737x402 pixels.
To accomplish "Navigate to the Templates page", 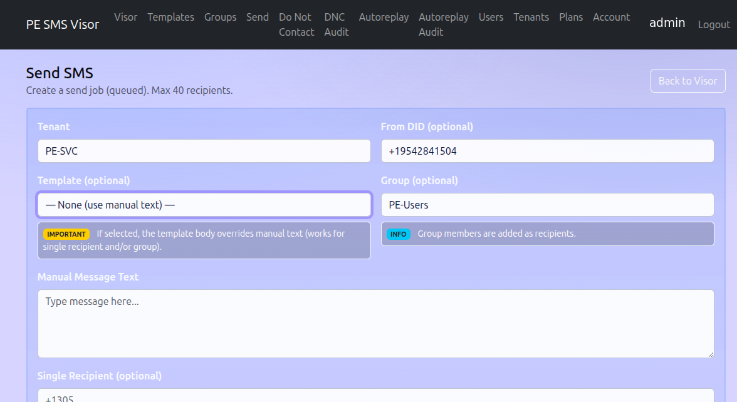I will click(x=170, y=17).
